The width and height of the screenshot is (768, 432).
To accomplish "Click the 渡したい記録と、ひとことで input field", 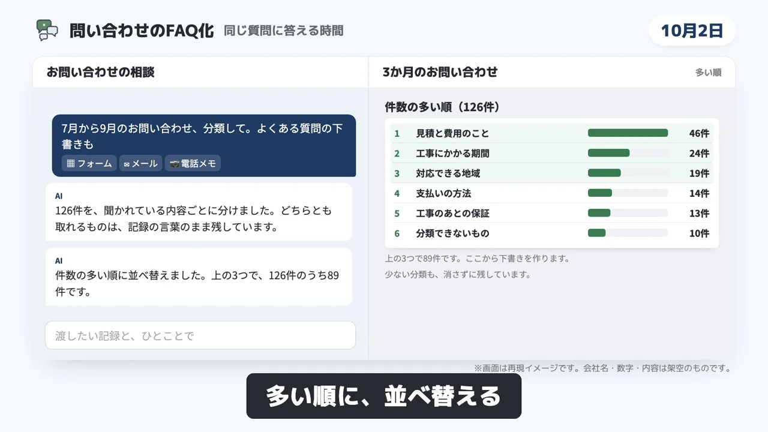I will click(200, 335).
